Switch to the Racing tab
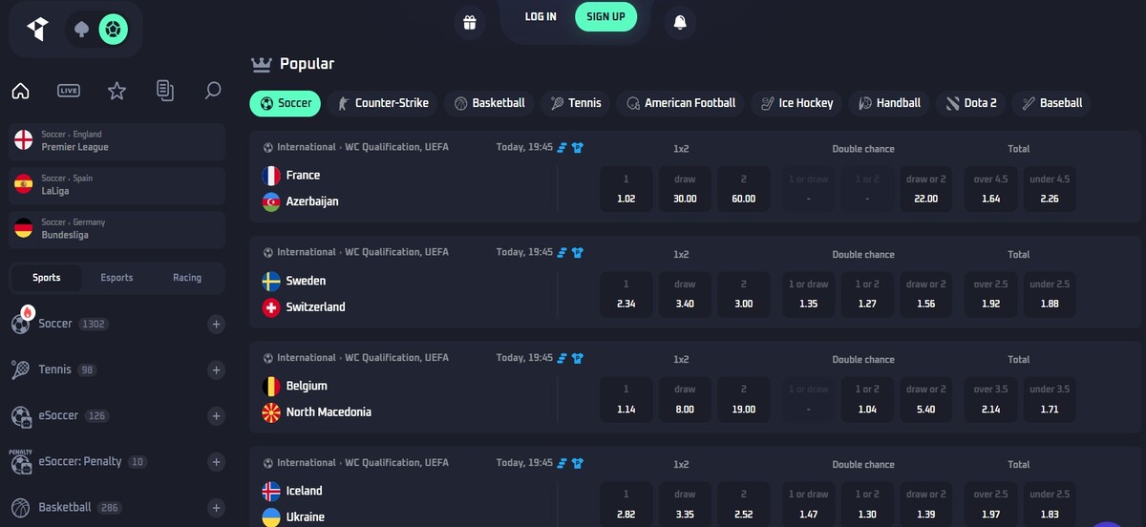 (187, 278)
